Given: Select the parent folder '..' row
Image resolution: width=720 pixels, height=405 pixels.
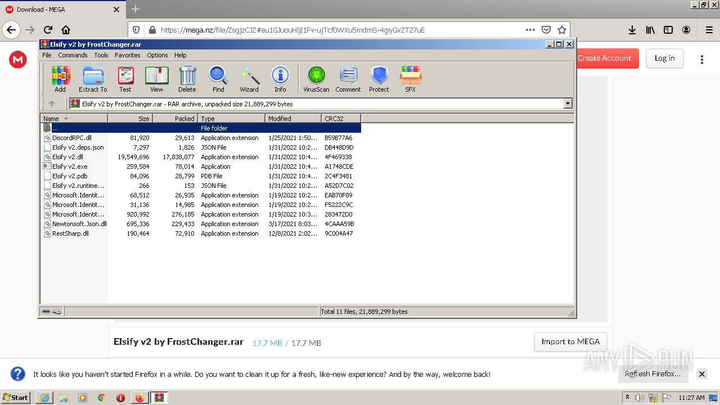Looking at the screenshot, I should coord(201,128).
